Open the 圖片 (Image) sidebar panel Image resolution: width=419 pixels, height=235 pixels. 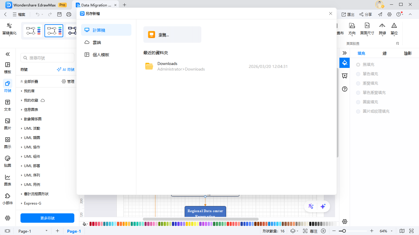(x=8, y=124)
